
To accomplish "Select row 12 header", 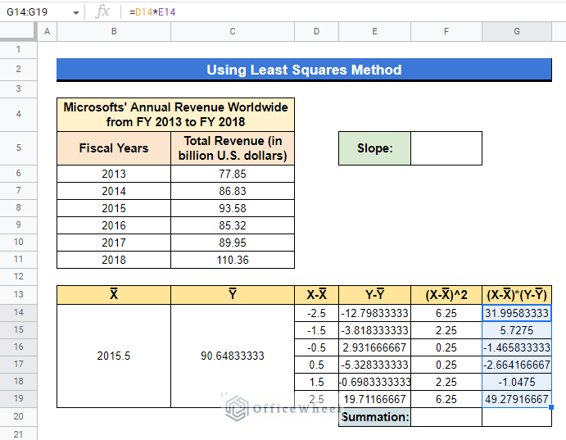I will [x=18, y=277].
